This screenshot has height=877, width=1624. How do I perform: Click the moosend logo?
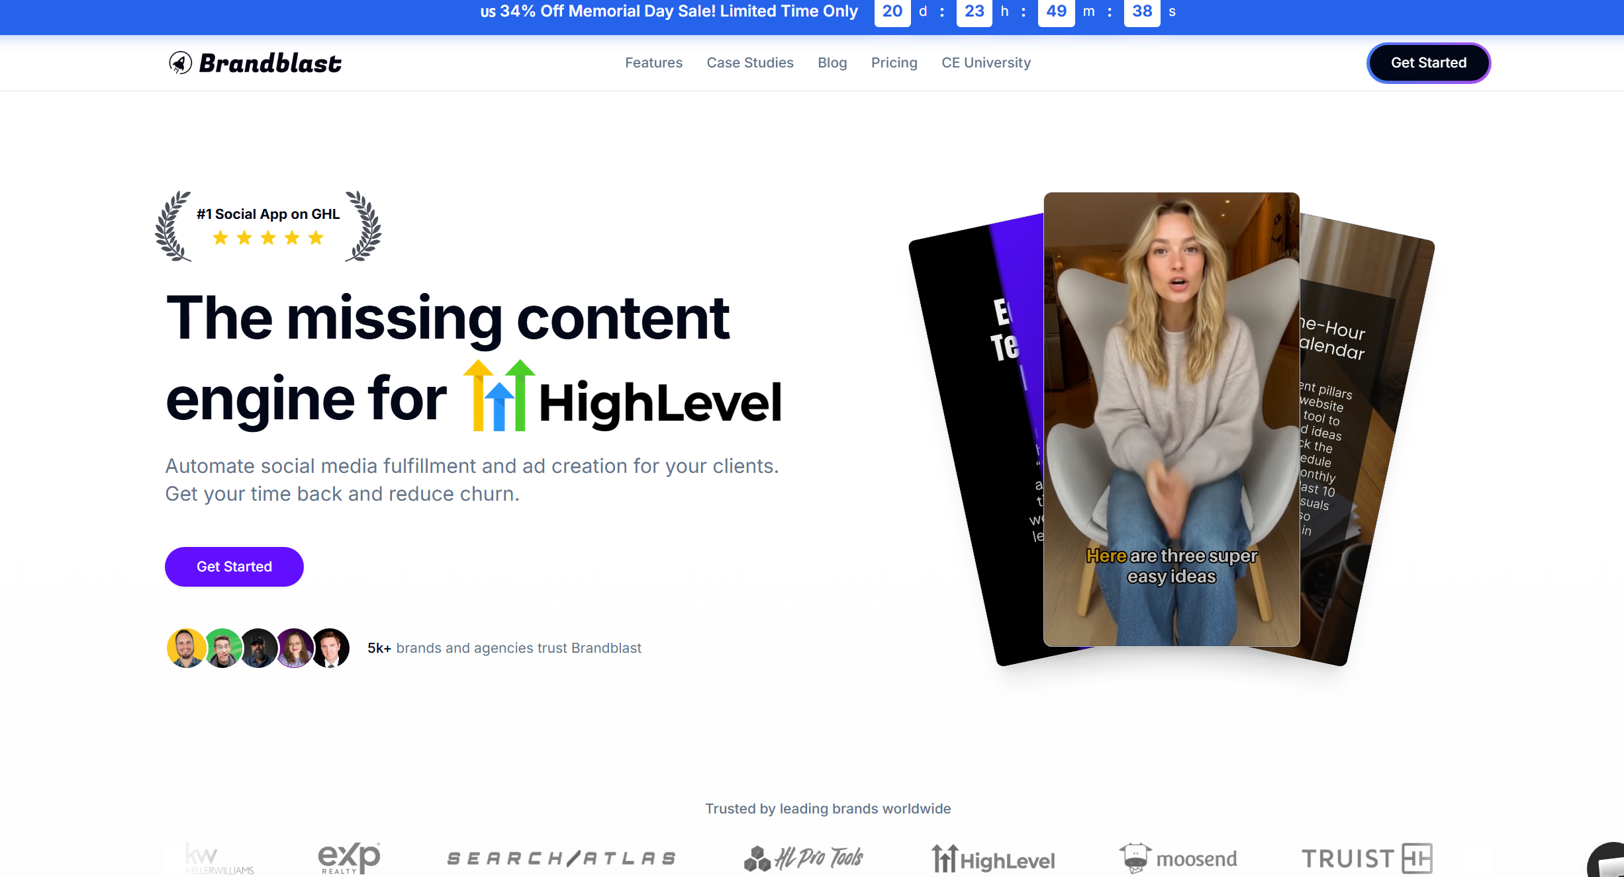click(x=1178, y=858)
